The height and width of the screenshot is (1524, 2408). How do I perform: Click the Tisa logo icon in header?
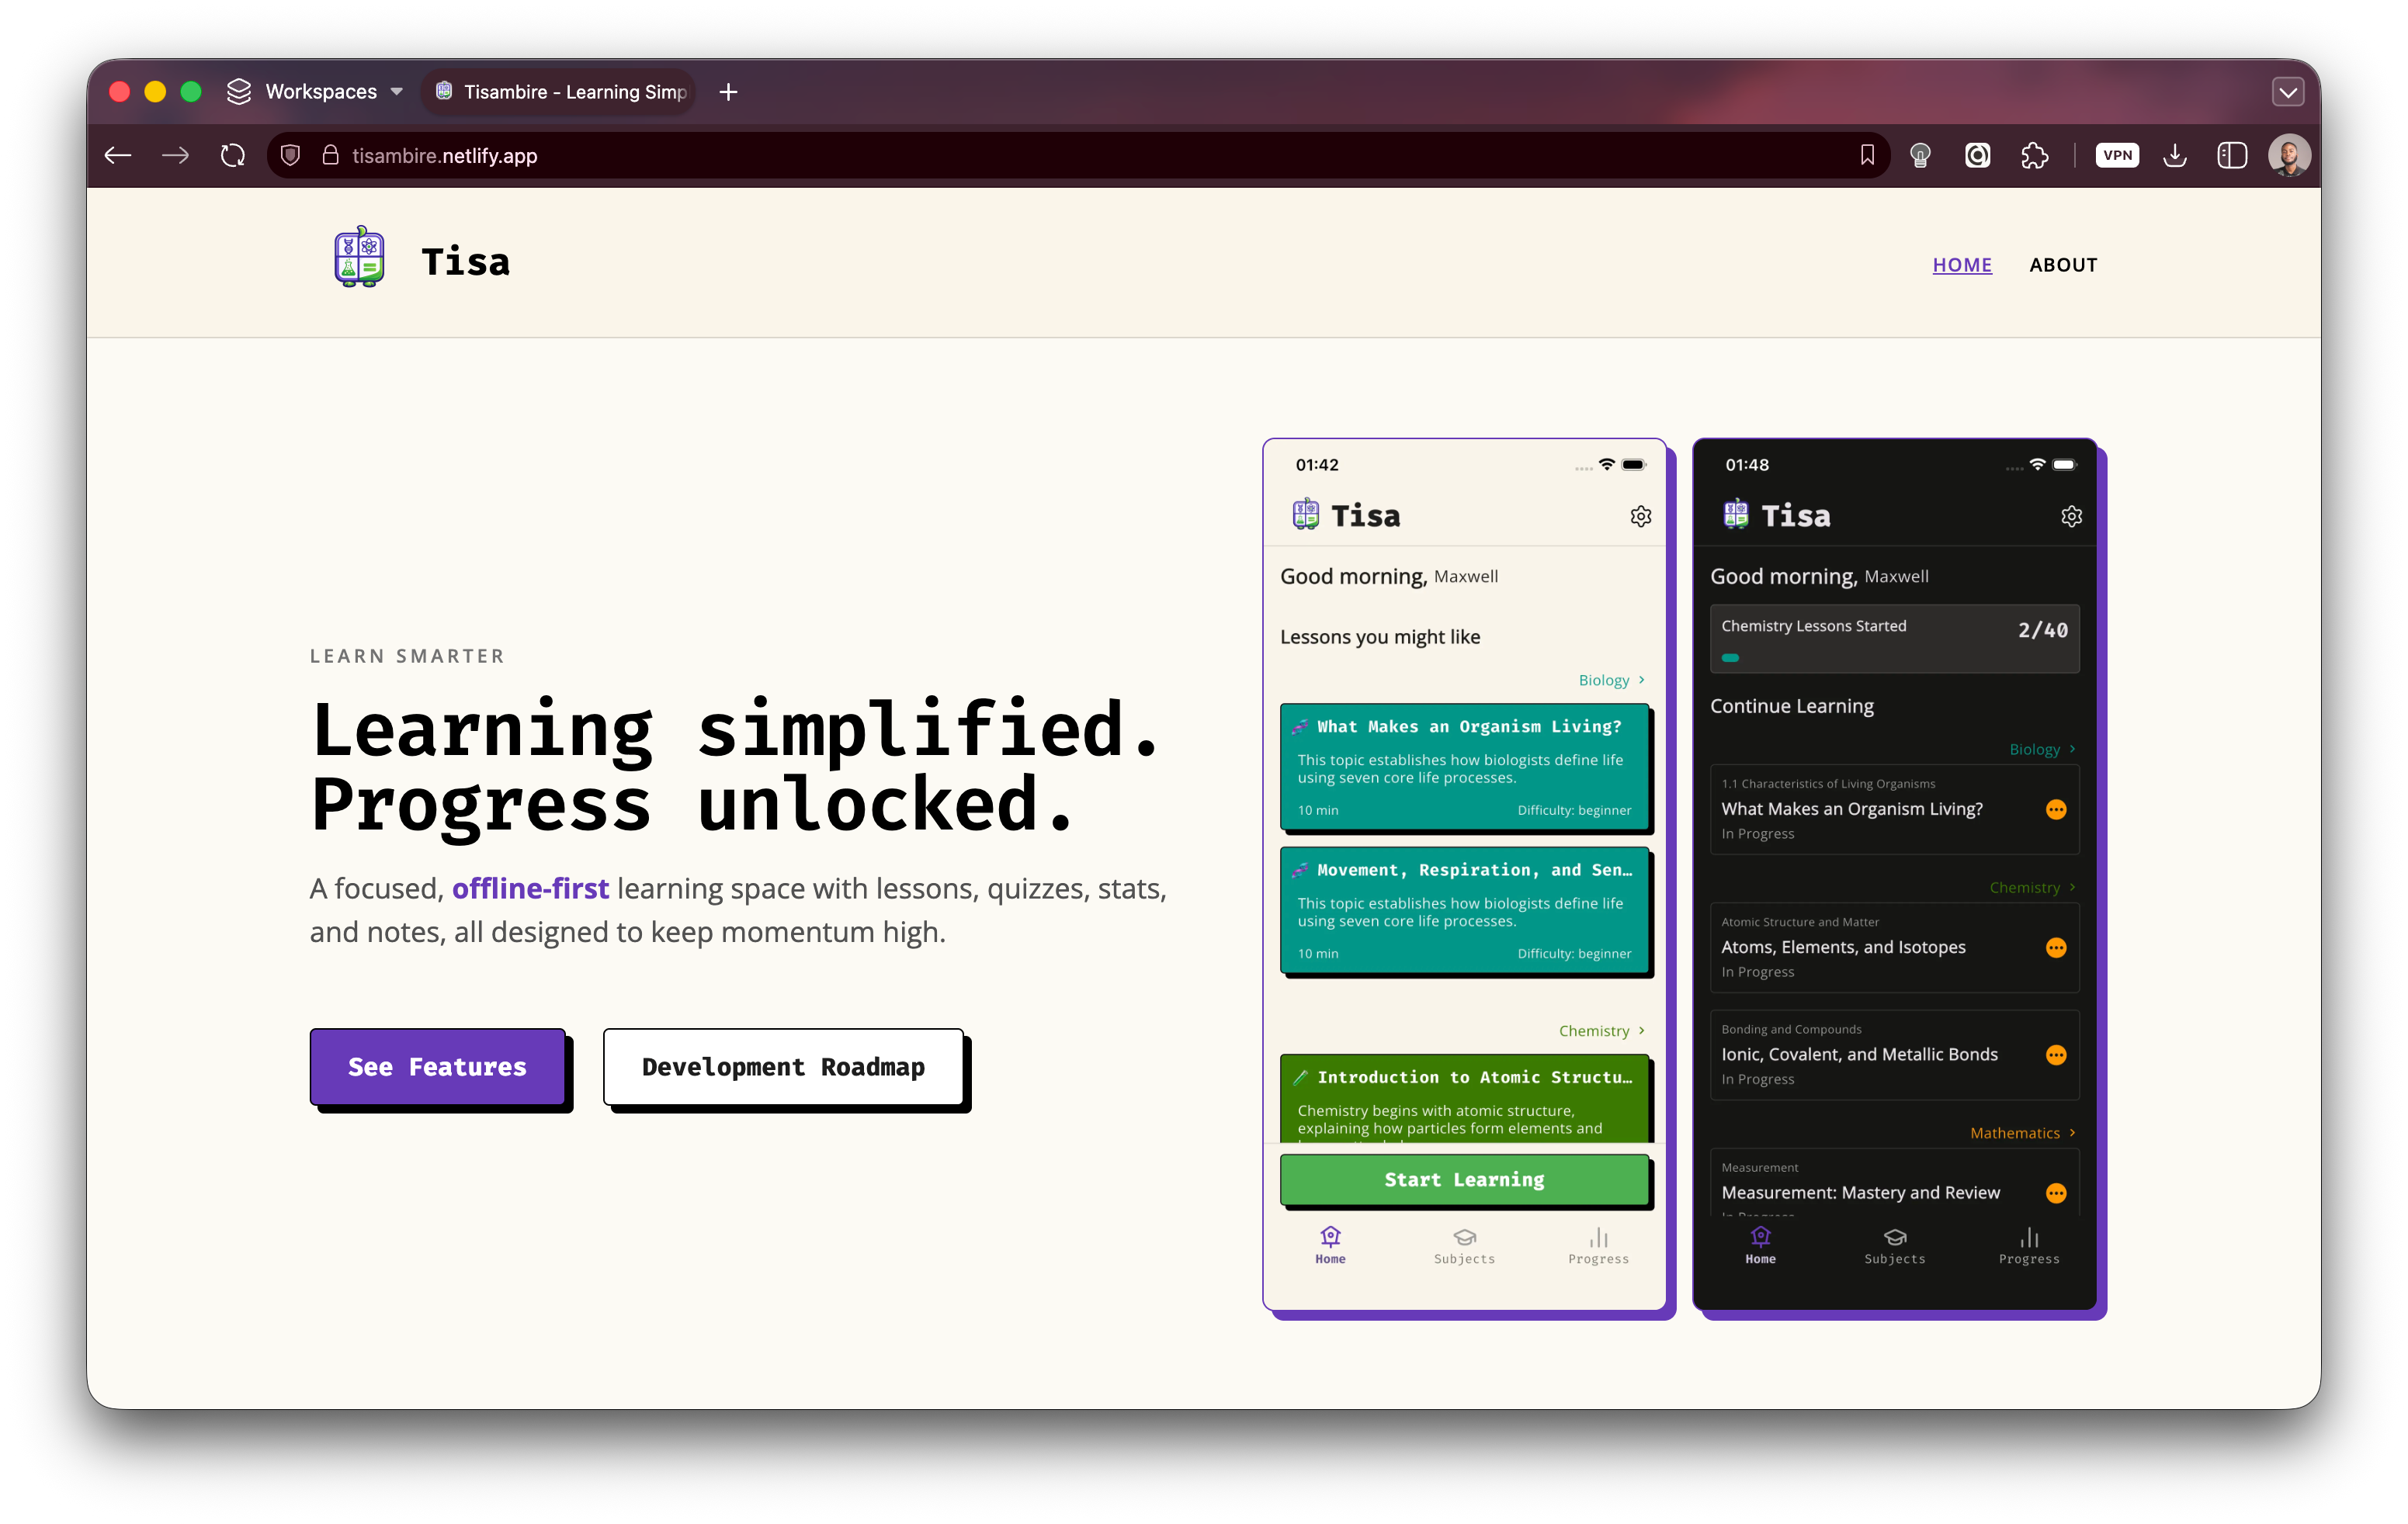(359, 258)
